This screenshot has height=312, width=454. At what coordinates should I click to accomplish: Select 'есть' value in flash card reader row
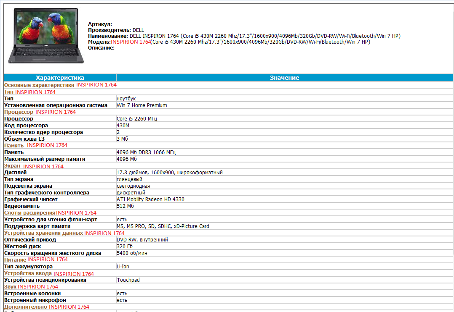click(x=122, y=220)
